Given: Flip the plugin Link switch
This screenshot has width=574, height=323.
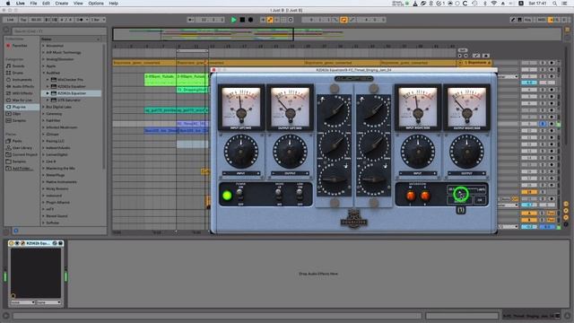Looking at the screenshot, I should pyautogui.click(x=300, y=195).
